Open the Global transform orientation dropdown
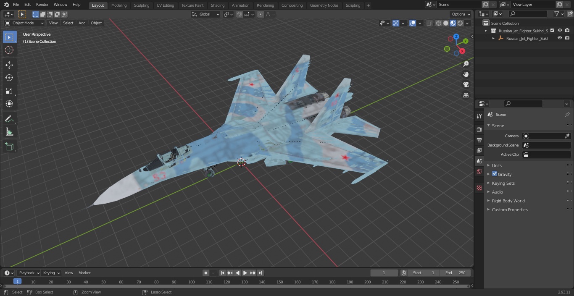Screen dimensions: 574x296 205,14
